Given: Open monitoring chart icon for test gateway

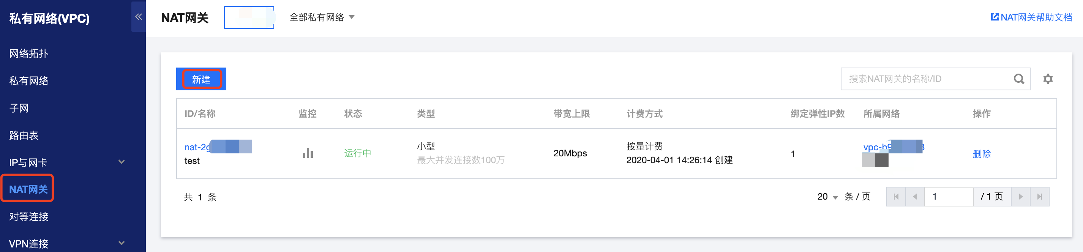Looking at the screenshot, I should coord(308,153).
